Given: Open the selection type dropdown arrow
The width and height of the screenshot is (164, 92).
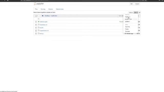Looking at the screenshot, I should pyautogui.click(x=40, y=16).
